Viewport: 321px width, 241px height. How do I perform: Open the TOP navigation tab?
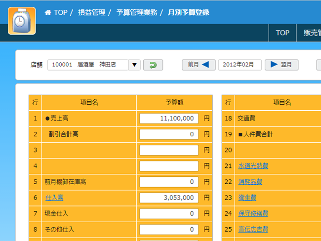coord(282,33)
